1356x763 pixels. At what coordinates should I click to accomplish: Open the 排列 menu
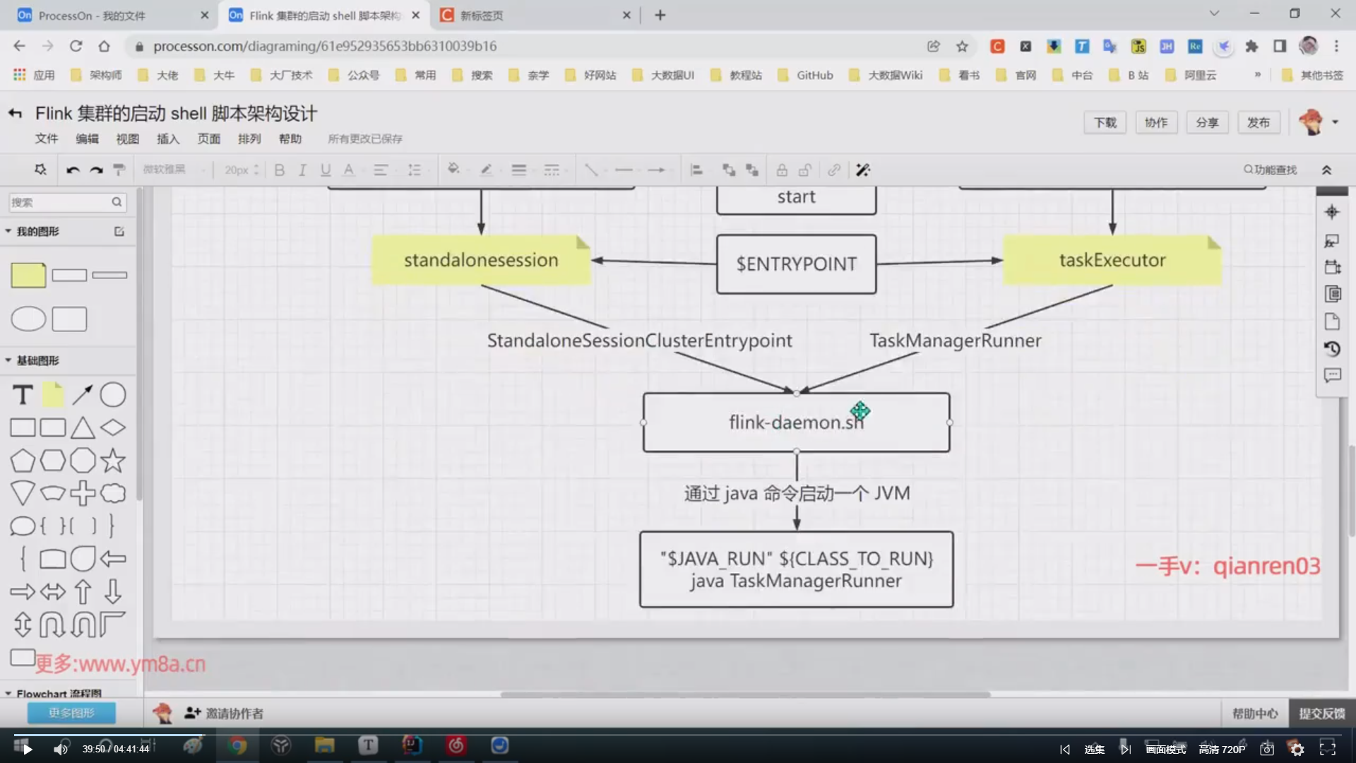coord(249,138)
